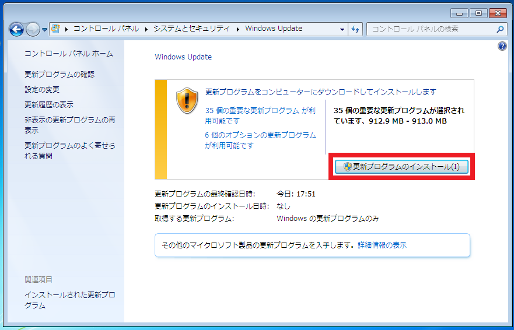Image resolution: width=514 pixels, height=330 pixels.
Task: Open the address bar history dropdown
Action: tap(342, 30)
